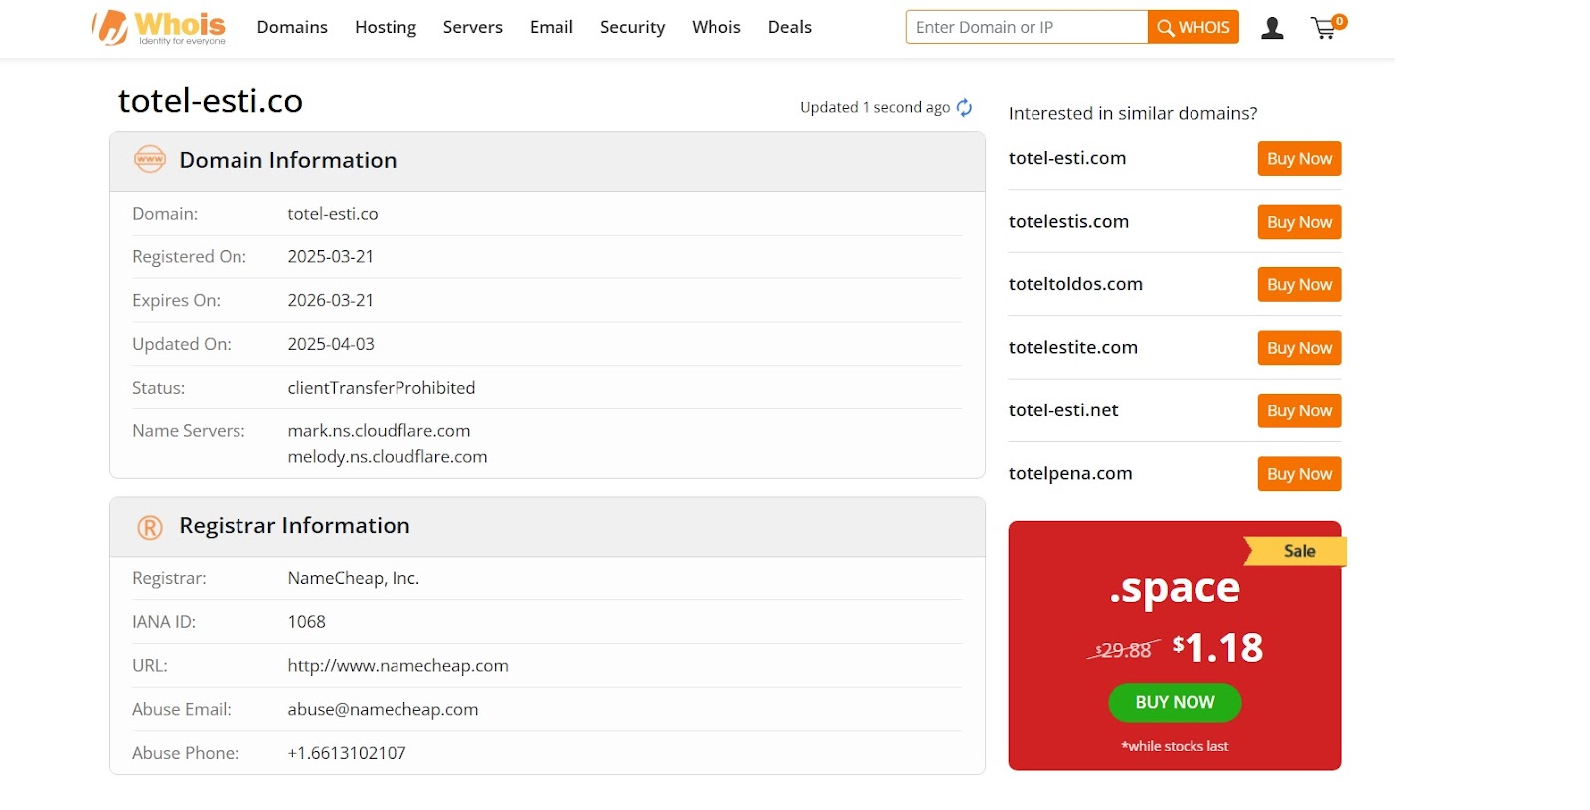Buy Now for totel-esti.net
The width and height of the screenshot is (1590, 810).
tap(1299, 410)
